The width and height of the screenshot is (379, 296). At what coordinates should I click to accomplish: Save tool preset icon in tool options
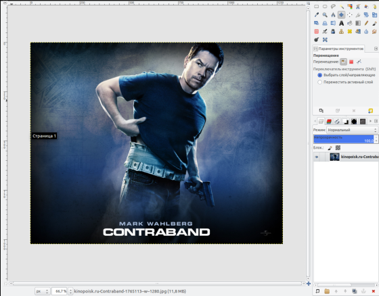[x=321, y=111]
